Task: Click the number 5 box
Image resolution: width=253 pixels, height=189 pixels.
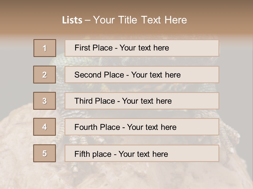Action: tap(45, 153)
